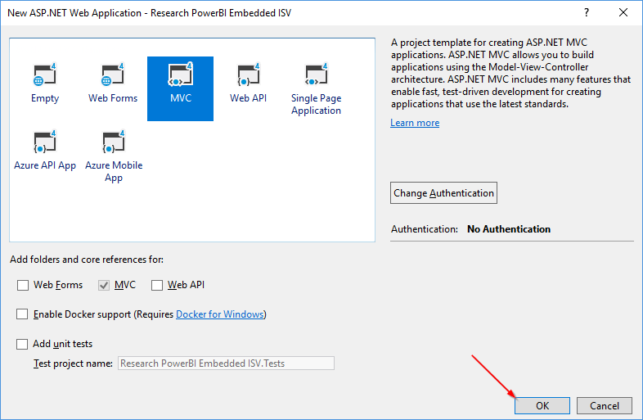The height and width of the screenshot is (420, 643).
Task: Cancel the new project dialog
Action: pos(605,405)
